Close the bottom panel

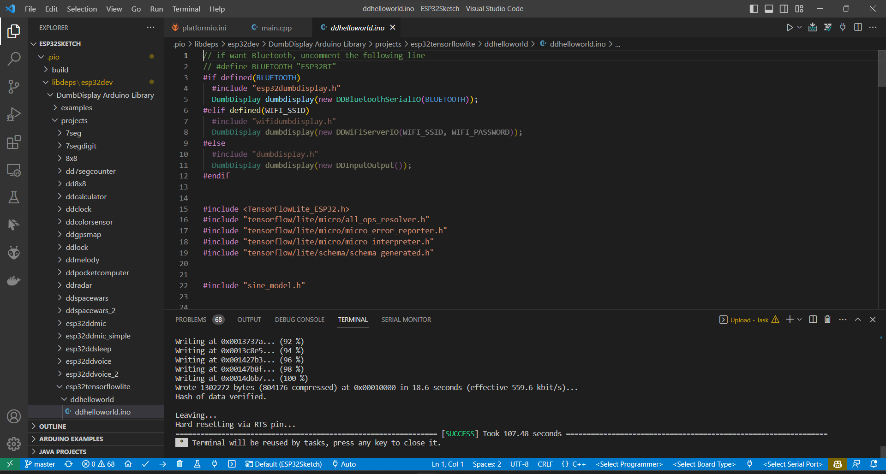tap(873, 320)
